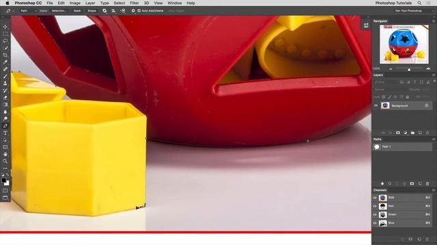The width and height of the screenshot is (437, 245).
Task: Open the Layer menu
Action: 90,3
